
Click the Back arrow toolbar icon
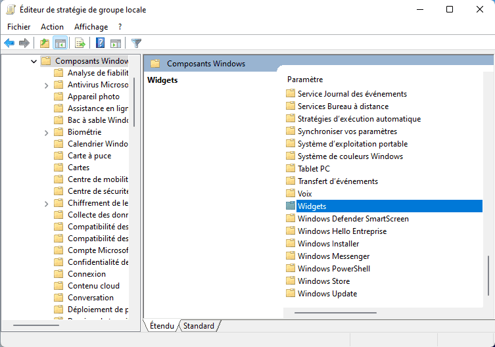[x=9, y=43]
